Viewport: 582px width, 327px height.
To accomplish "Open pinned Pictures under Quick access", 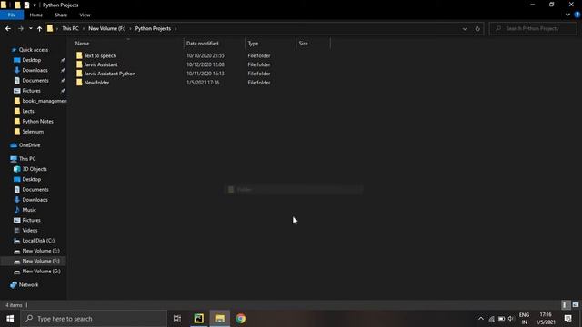I will [31, 91].
